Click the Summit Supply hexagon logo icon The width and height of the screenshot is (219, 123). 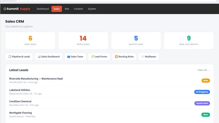coord(5,9)
